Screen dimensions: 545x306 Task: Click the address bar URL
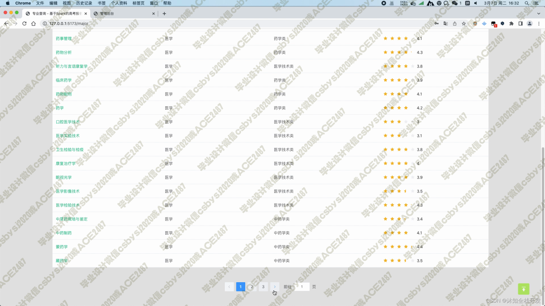click(x=69, y=23)
